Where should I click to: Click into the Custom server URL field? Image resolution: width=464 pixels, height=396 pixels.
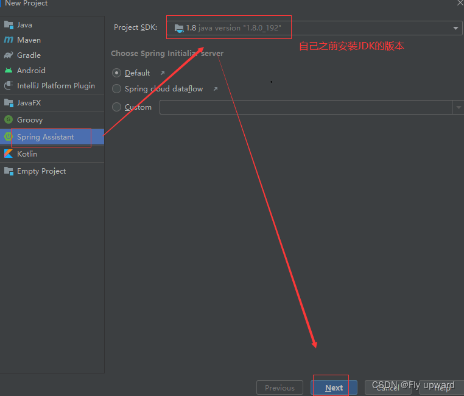click(306, 107)
